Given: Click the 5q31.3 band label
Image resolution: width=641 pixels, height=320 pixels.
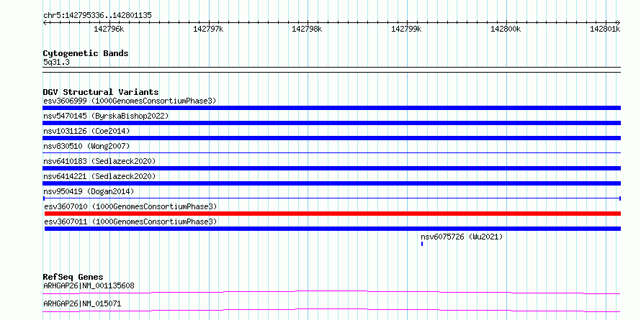Looking at the screenshot, I should pos(56,63).
